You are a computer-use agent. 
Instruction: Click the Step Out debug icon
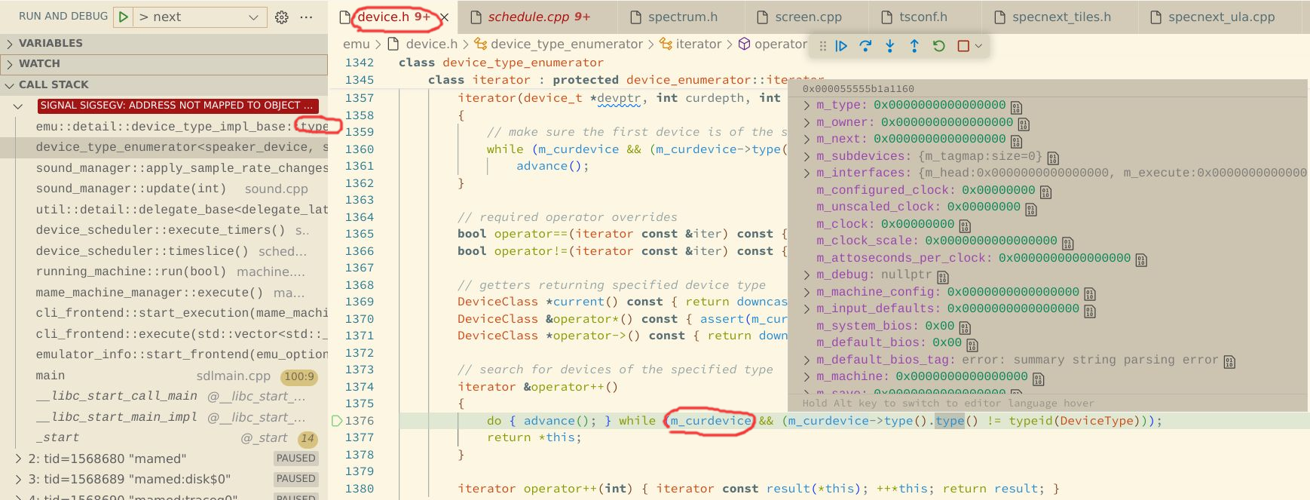click(914, 46)
